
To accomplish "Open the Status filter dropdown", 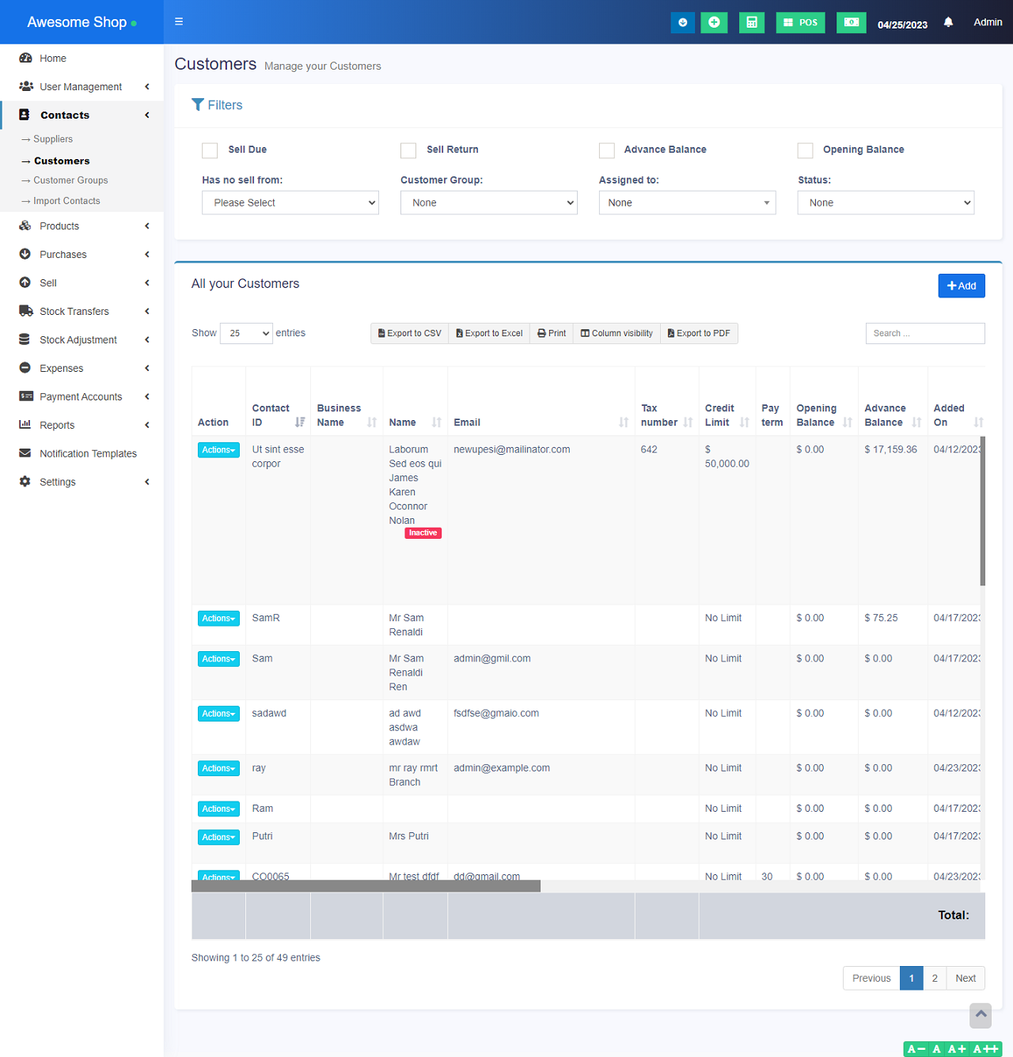I will tap(886, 203).
